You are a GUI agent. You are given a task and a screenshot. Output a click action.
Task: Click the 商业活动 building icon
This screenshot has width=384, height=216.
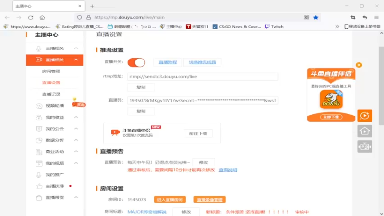[39, 152]
